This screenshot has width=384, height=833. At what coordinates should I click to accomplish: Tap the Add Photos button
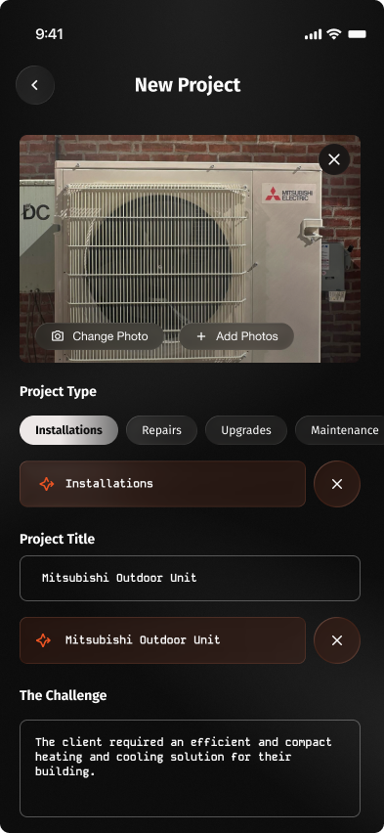click(x=236, y=336)
